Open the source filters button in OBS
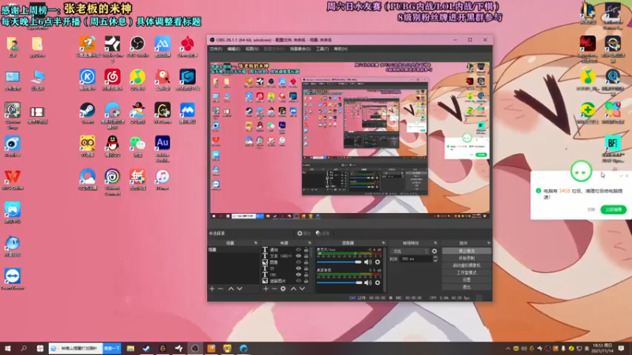The height and width of the screenshot is (355, 632). (x=323, y=233)
